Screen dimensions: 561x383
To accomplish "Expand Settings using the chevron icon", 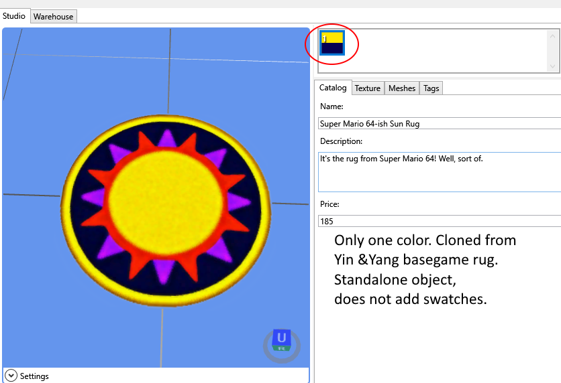I will coord(11,376).
